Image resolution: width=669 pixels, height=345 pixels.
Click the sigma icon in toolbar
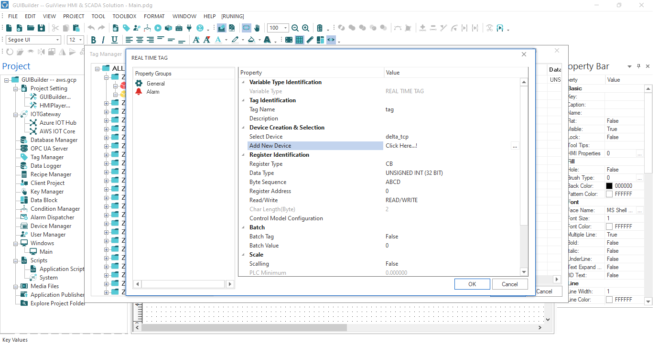click(x=200, y=28)
